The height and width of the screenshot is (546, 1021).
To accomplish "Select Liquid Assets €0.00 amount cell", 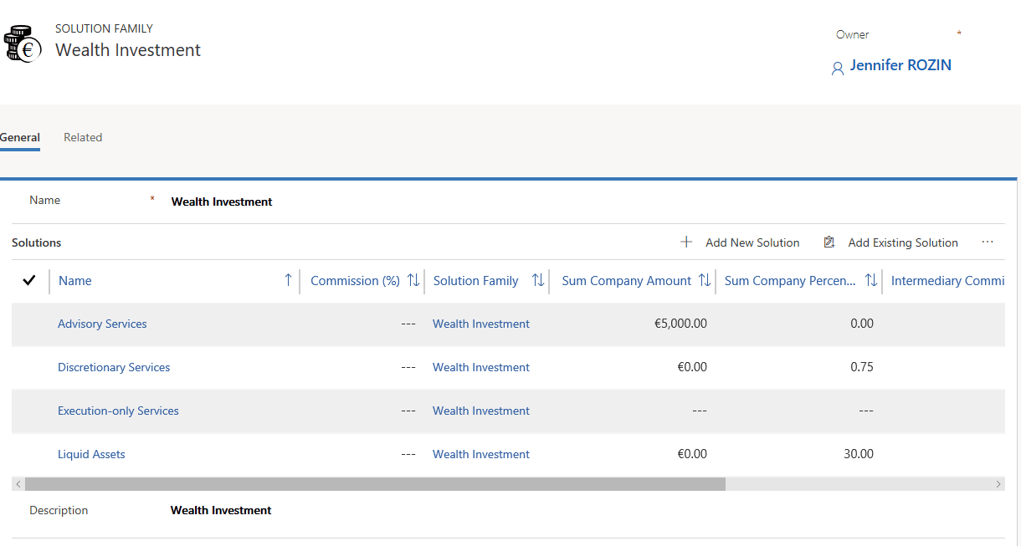I will pos(691,454).
